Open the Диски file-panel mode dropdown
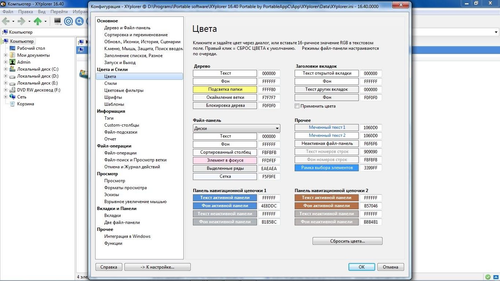500x281 pixels. tap(277, 128)
